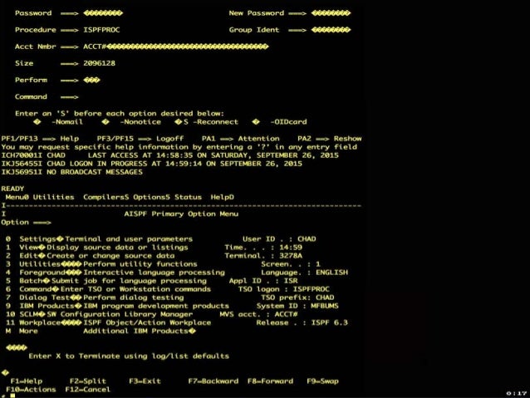The image size is (530, 398).
Task: Click the F7=Backward key label
Action: pyautogui.click(x=213, y=381)
